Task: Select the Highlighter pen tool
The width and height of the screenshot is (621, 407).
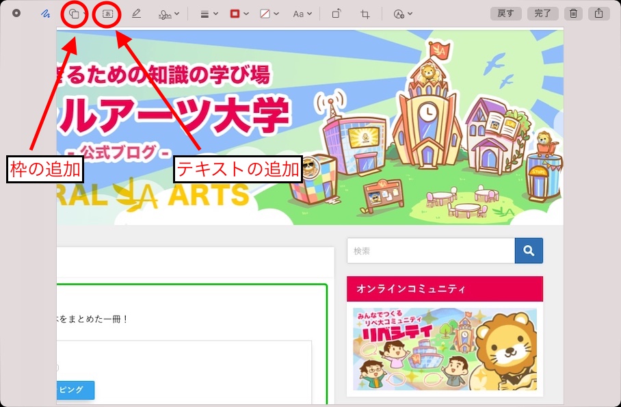Action: 136,14
